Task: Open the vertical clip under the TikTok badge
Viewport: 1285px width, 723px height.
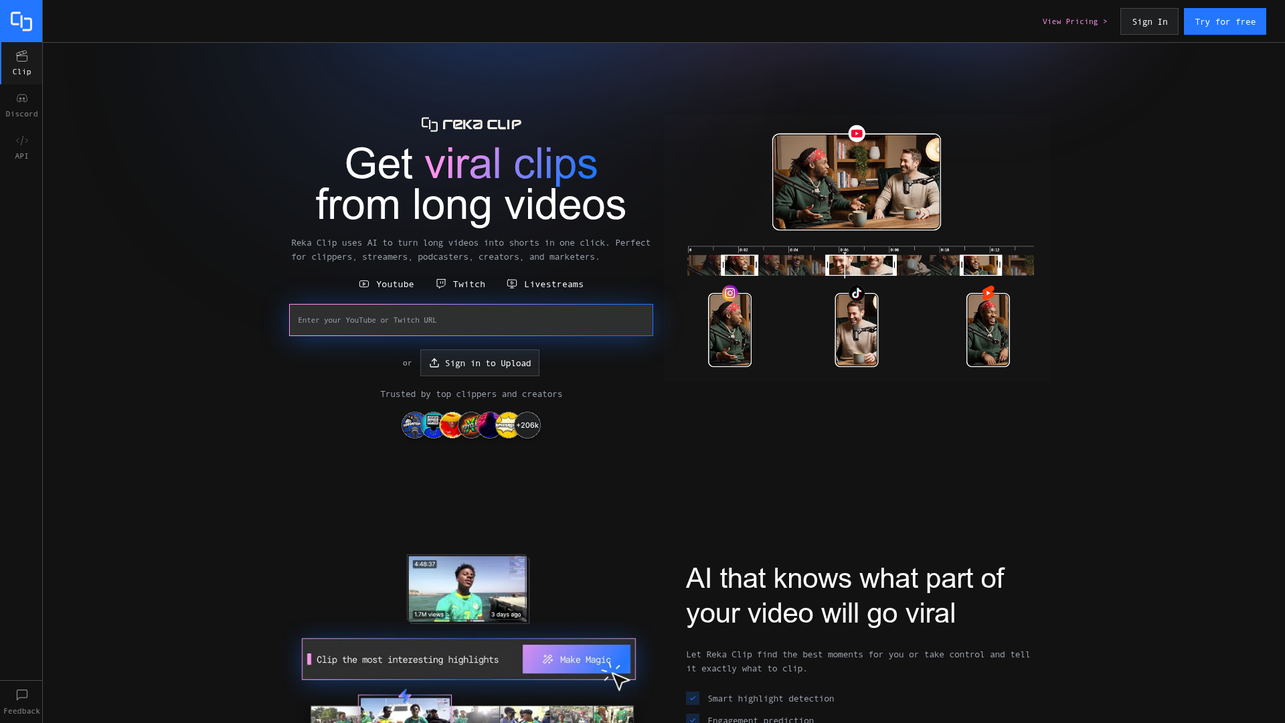Action: coord(857,330)
